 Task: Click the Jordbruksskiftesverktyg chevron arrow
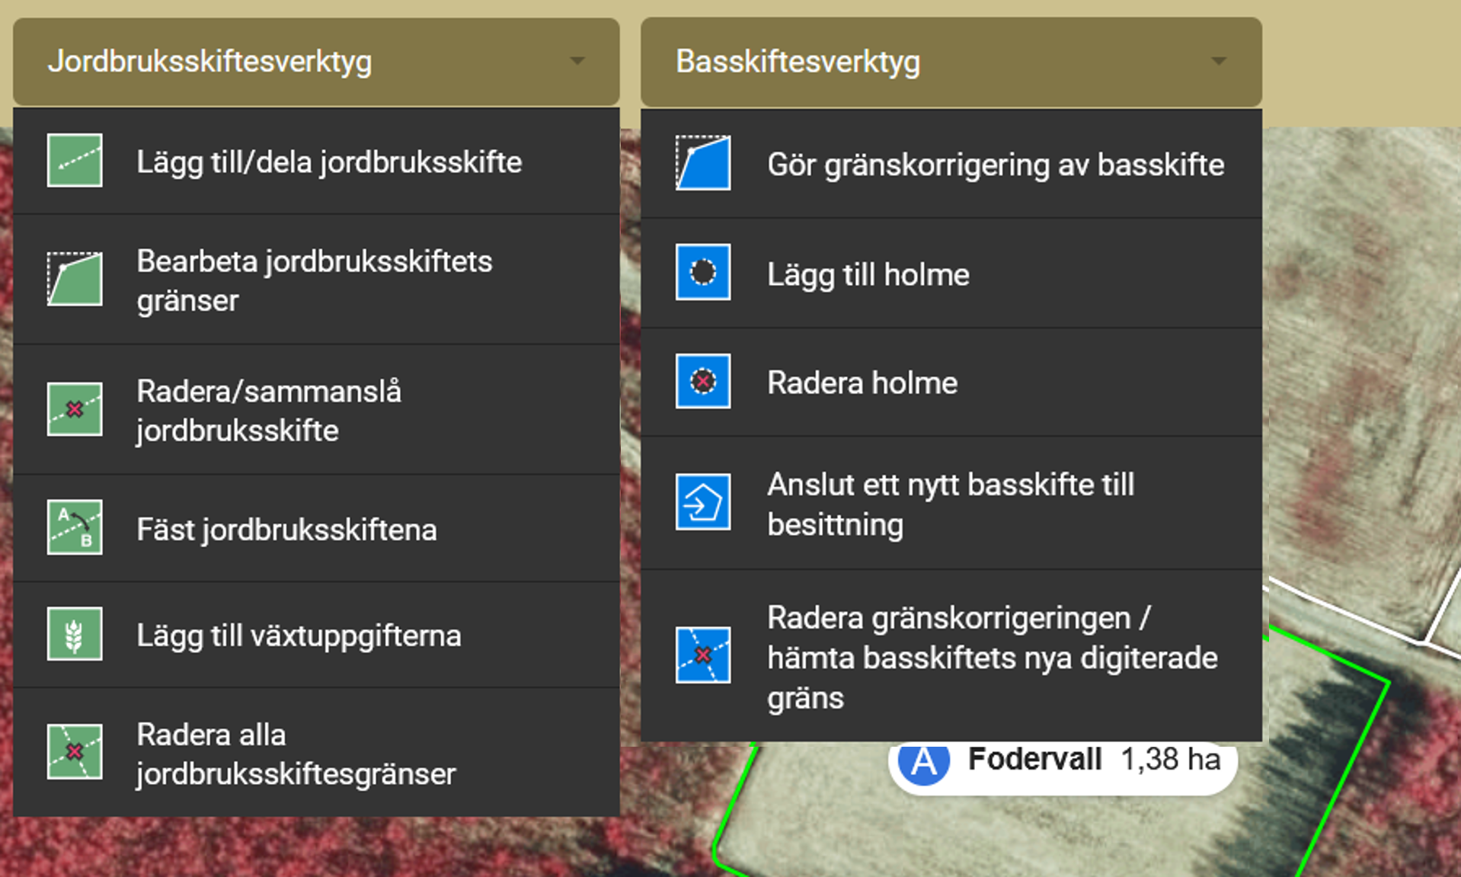coord(577,61)
